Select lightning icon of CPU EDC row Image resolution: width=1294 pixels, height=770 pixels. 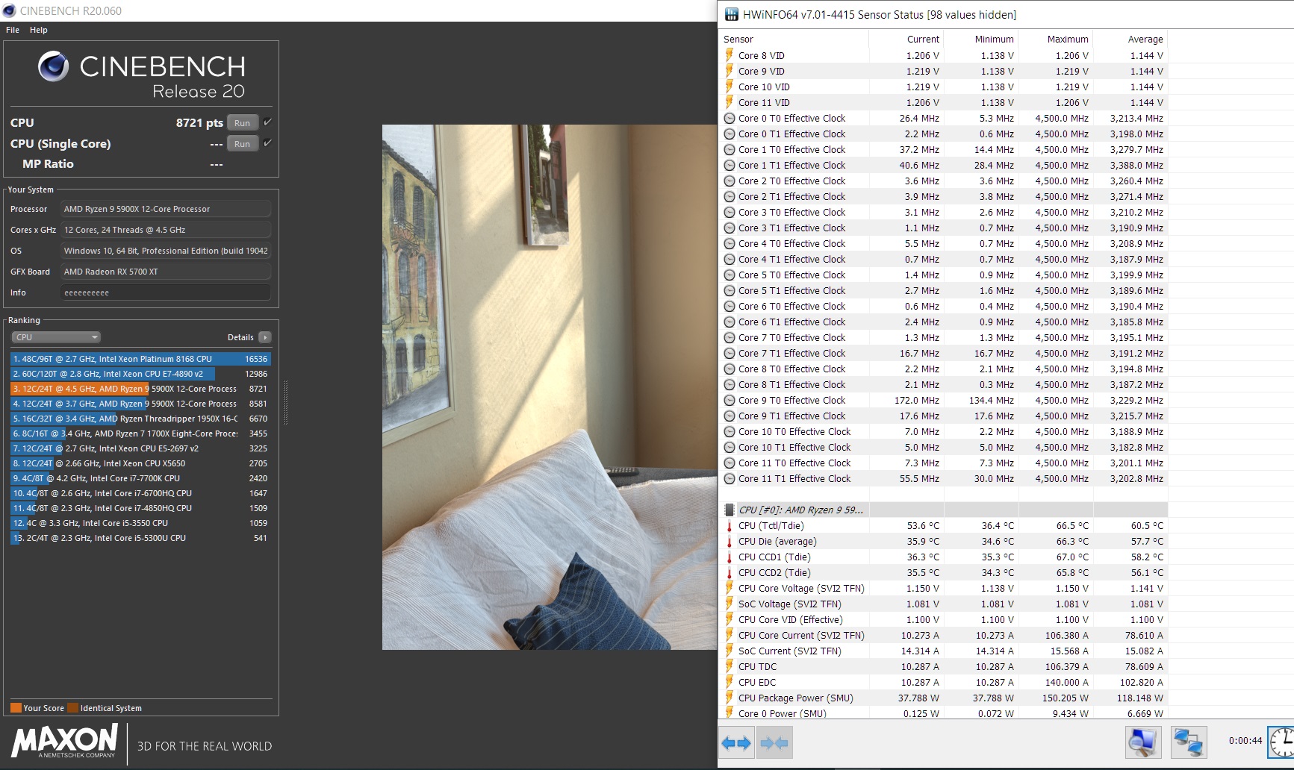point(730,682)
